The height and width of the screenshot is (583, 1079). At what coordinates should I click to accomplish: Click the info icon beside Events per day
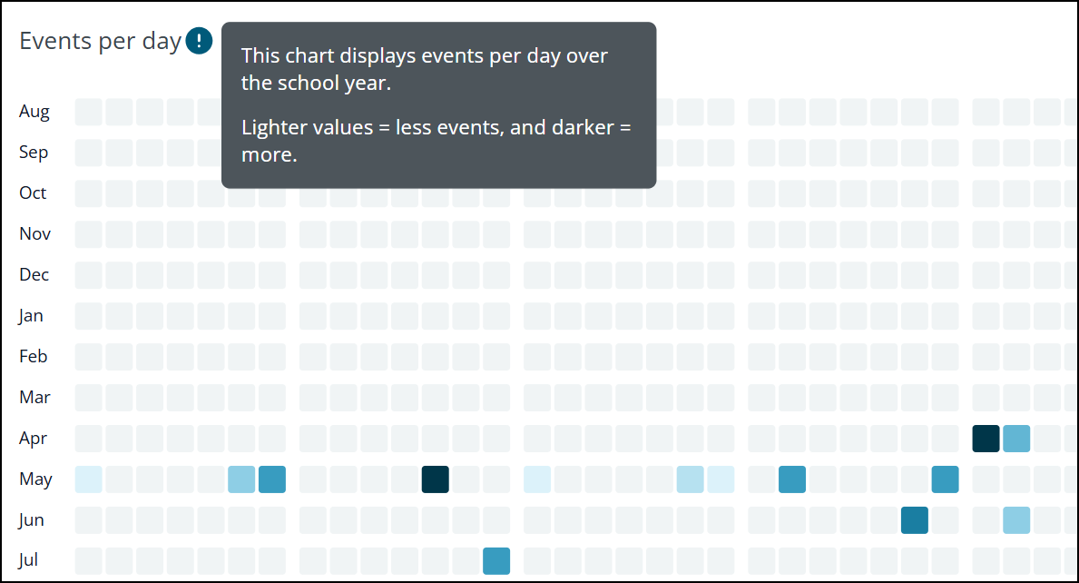199,41
